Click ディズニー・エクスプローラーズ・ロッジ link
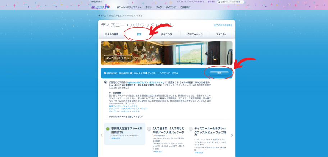Viewport: 328px width, 157px height. click(x=128, y=109)
